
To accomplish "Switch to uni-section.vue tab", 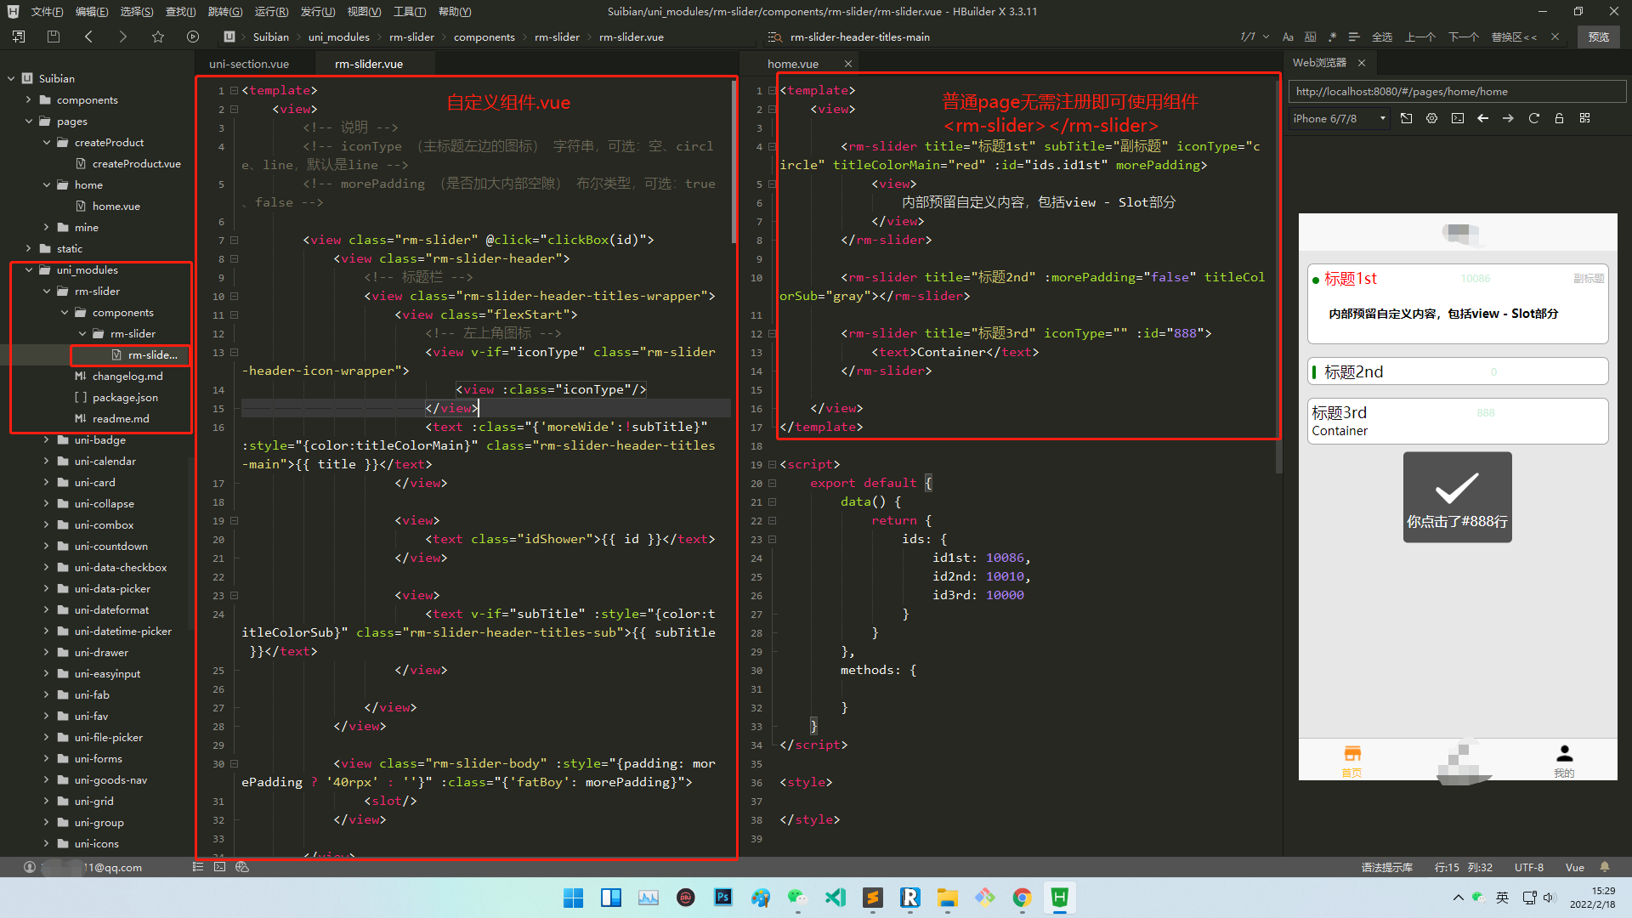I will point(249,64).
